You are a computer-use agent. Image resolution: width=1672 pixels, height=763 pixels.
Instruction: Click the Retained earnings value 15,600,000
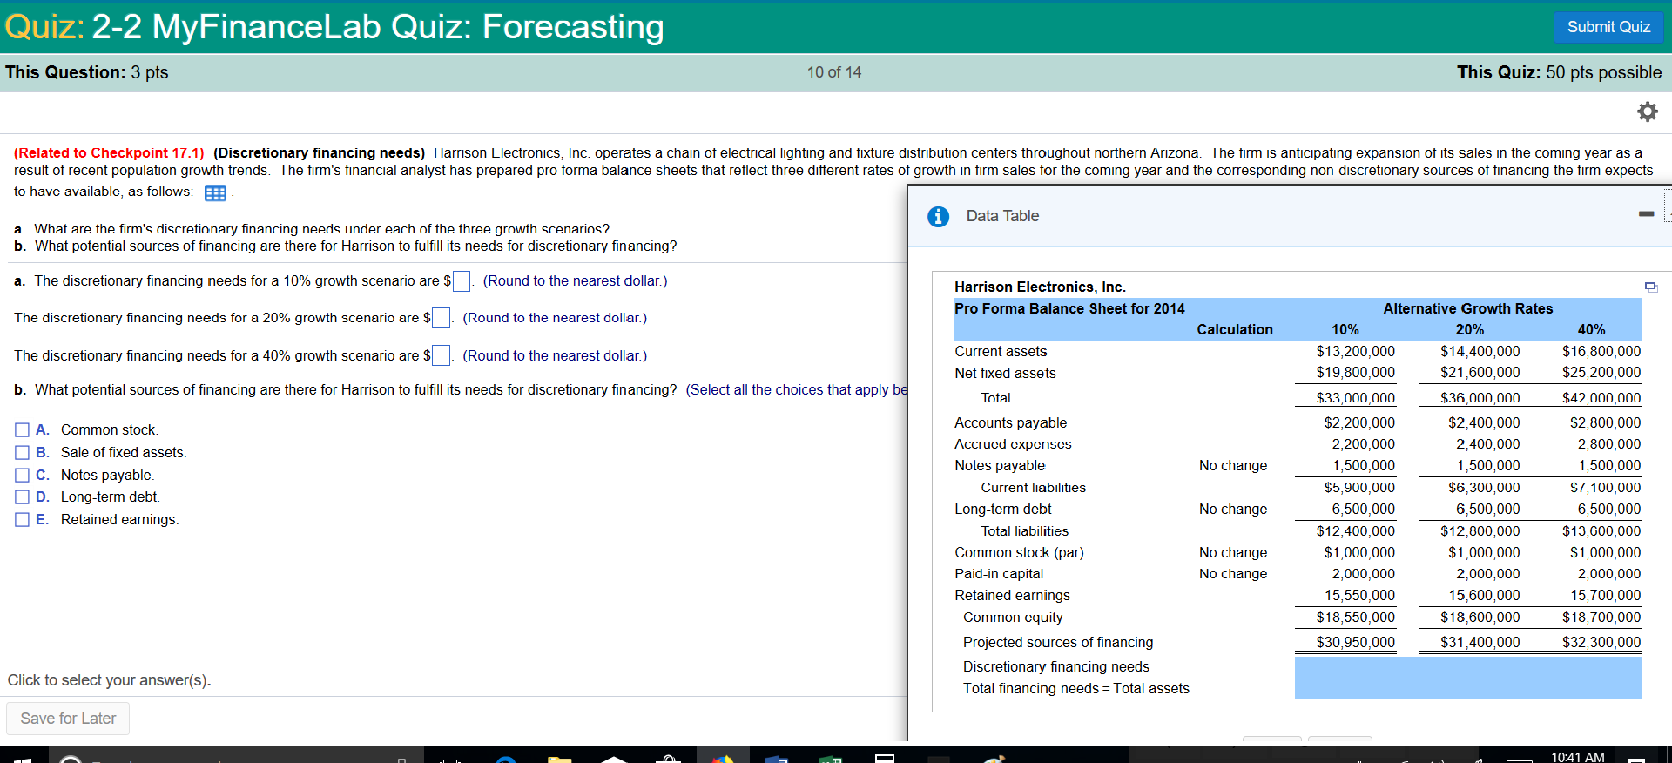pyautogui.click(x=1484, y=596)
